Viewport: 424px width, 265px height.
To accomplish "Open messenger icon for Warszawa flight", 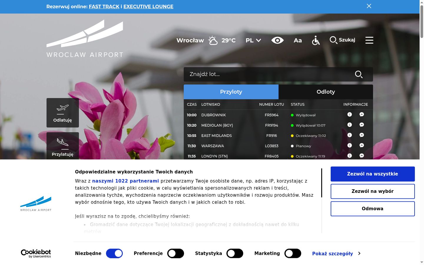I will (x=362, y=145).
